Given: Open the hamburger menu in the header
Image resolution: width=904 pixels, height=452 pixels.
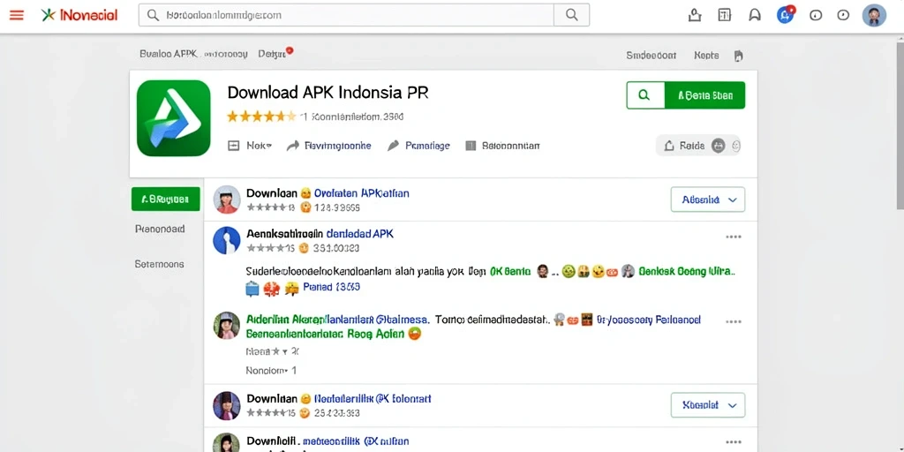Looking at the screenshot, I should click(x=17, y=15).
